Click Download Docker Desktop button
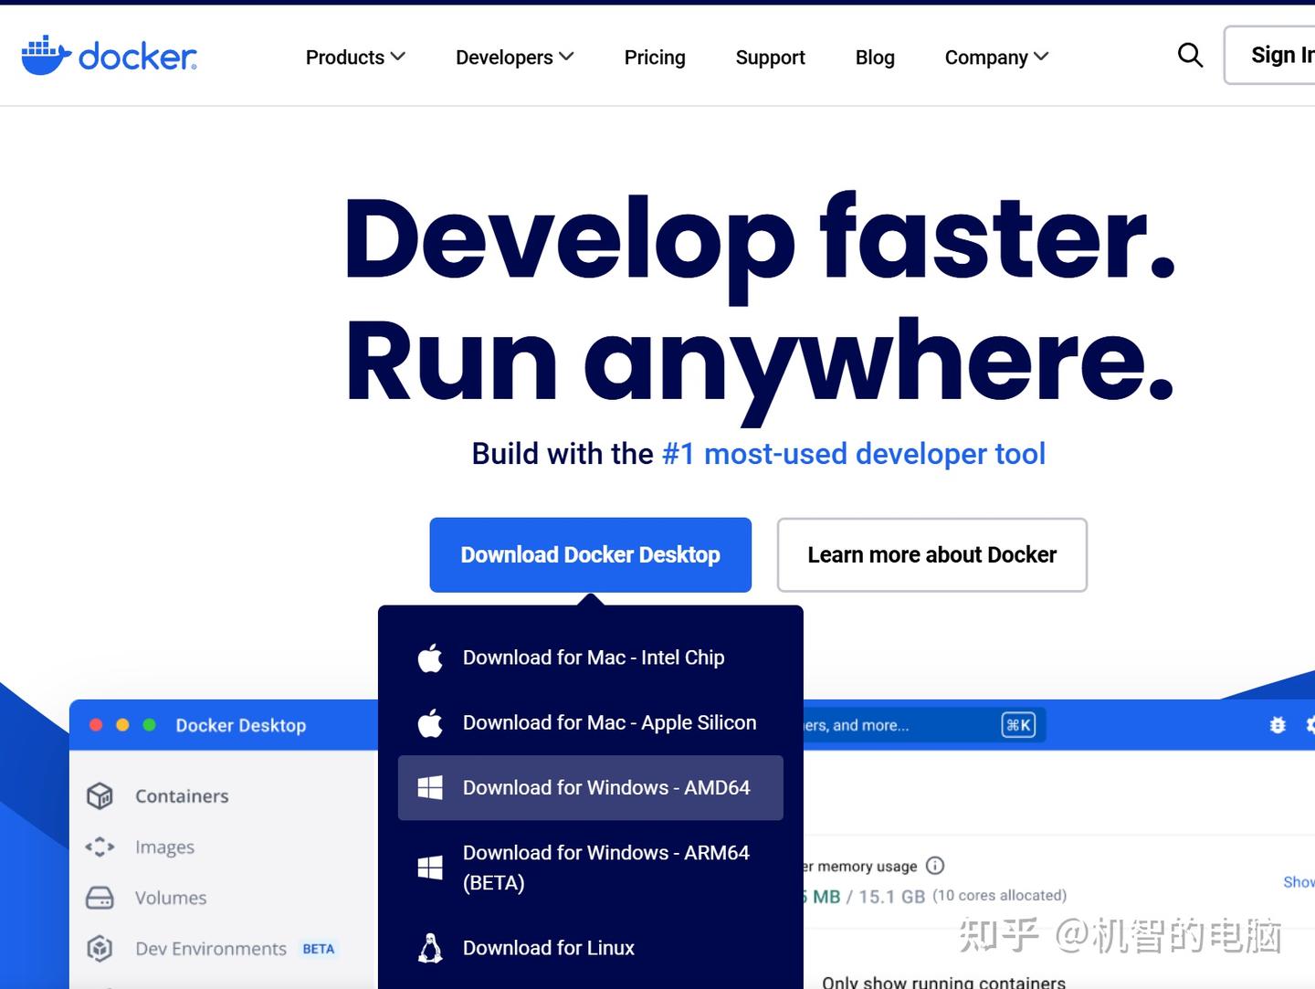The width and height of the screenshot is (1315, 989). point(591,555)
